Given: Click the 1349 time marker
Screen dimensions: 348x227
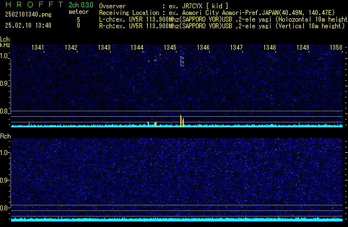Looking at the screenshot, I should point(303,48).
